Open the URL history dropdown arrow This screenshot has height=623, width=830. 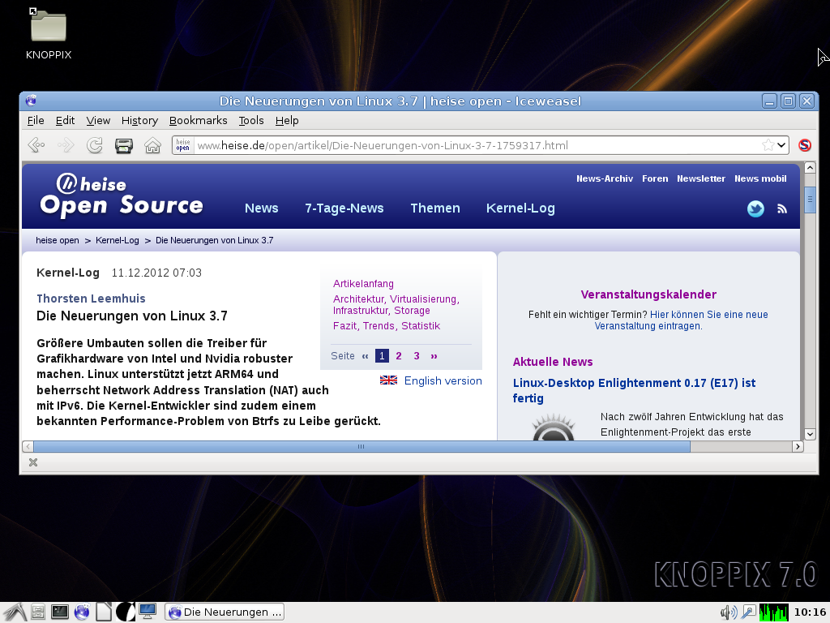tap(782, 145)
